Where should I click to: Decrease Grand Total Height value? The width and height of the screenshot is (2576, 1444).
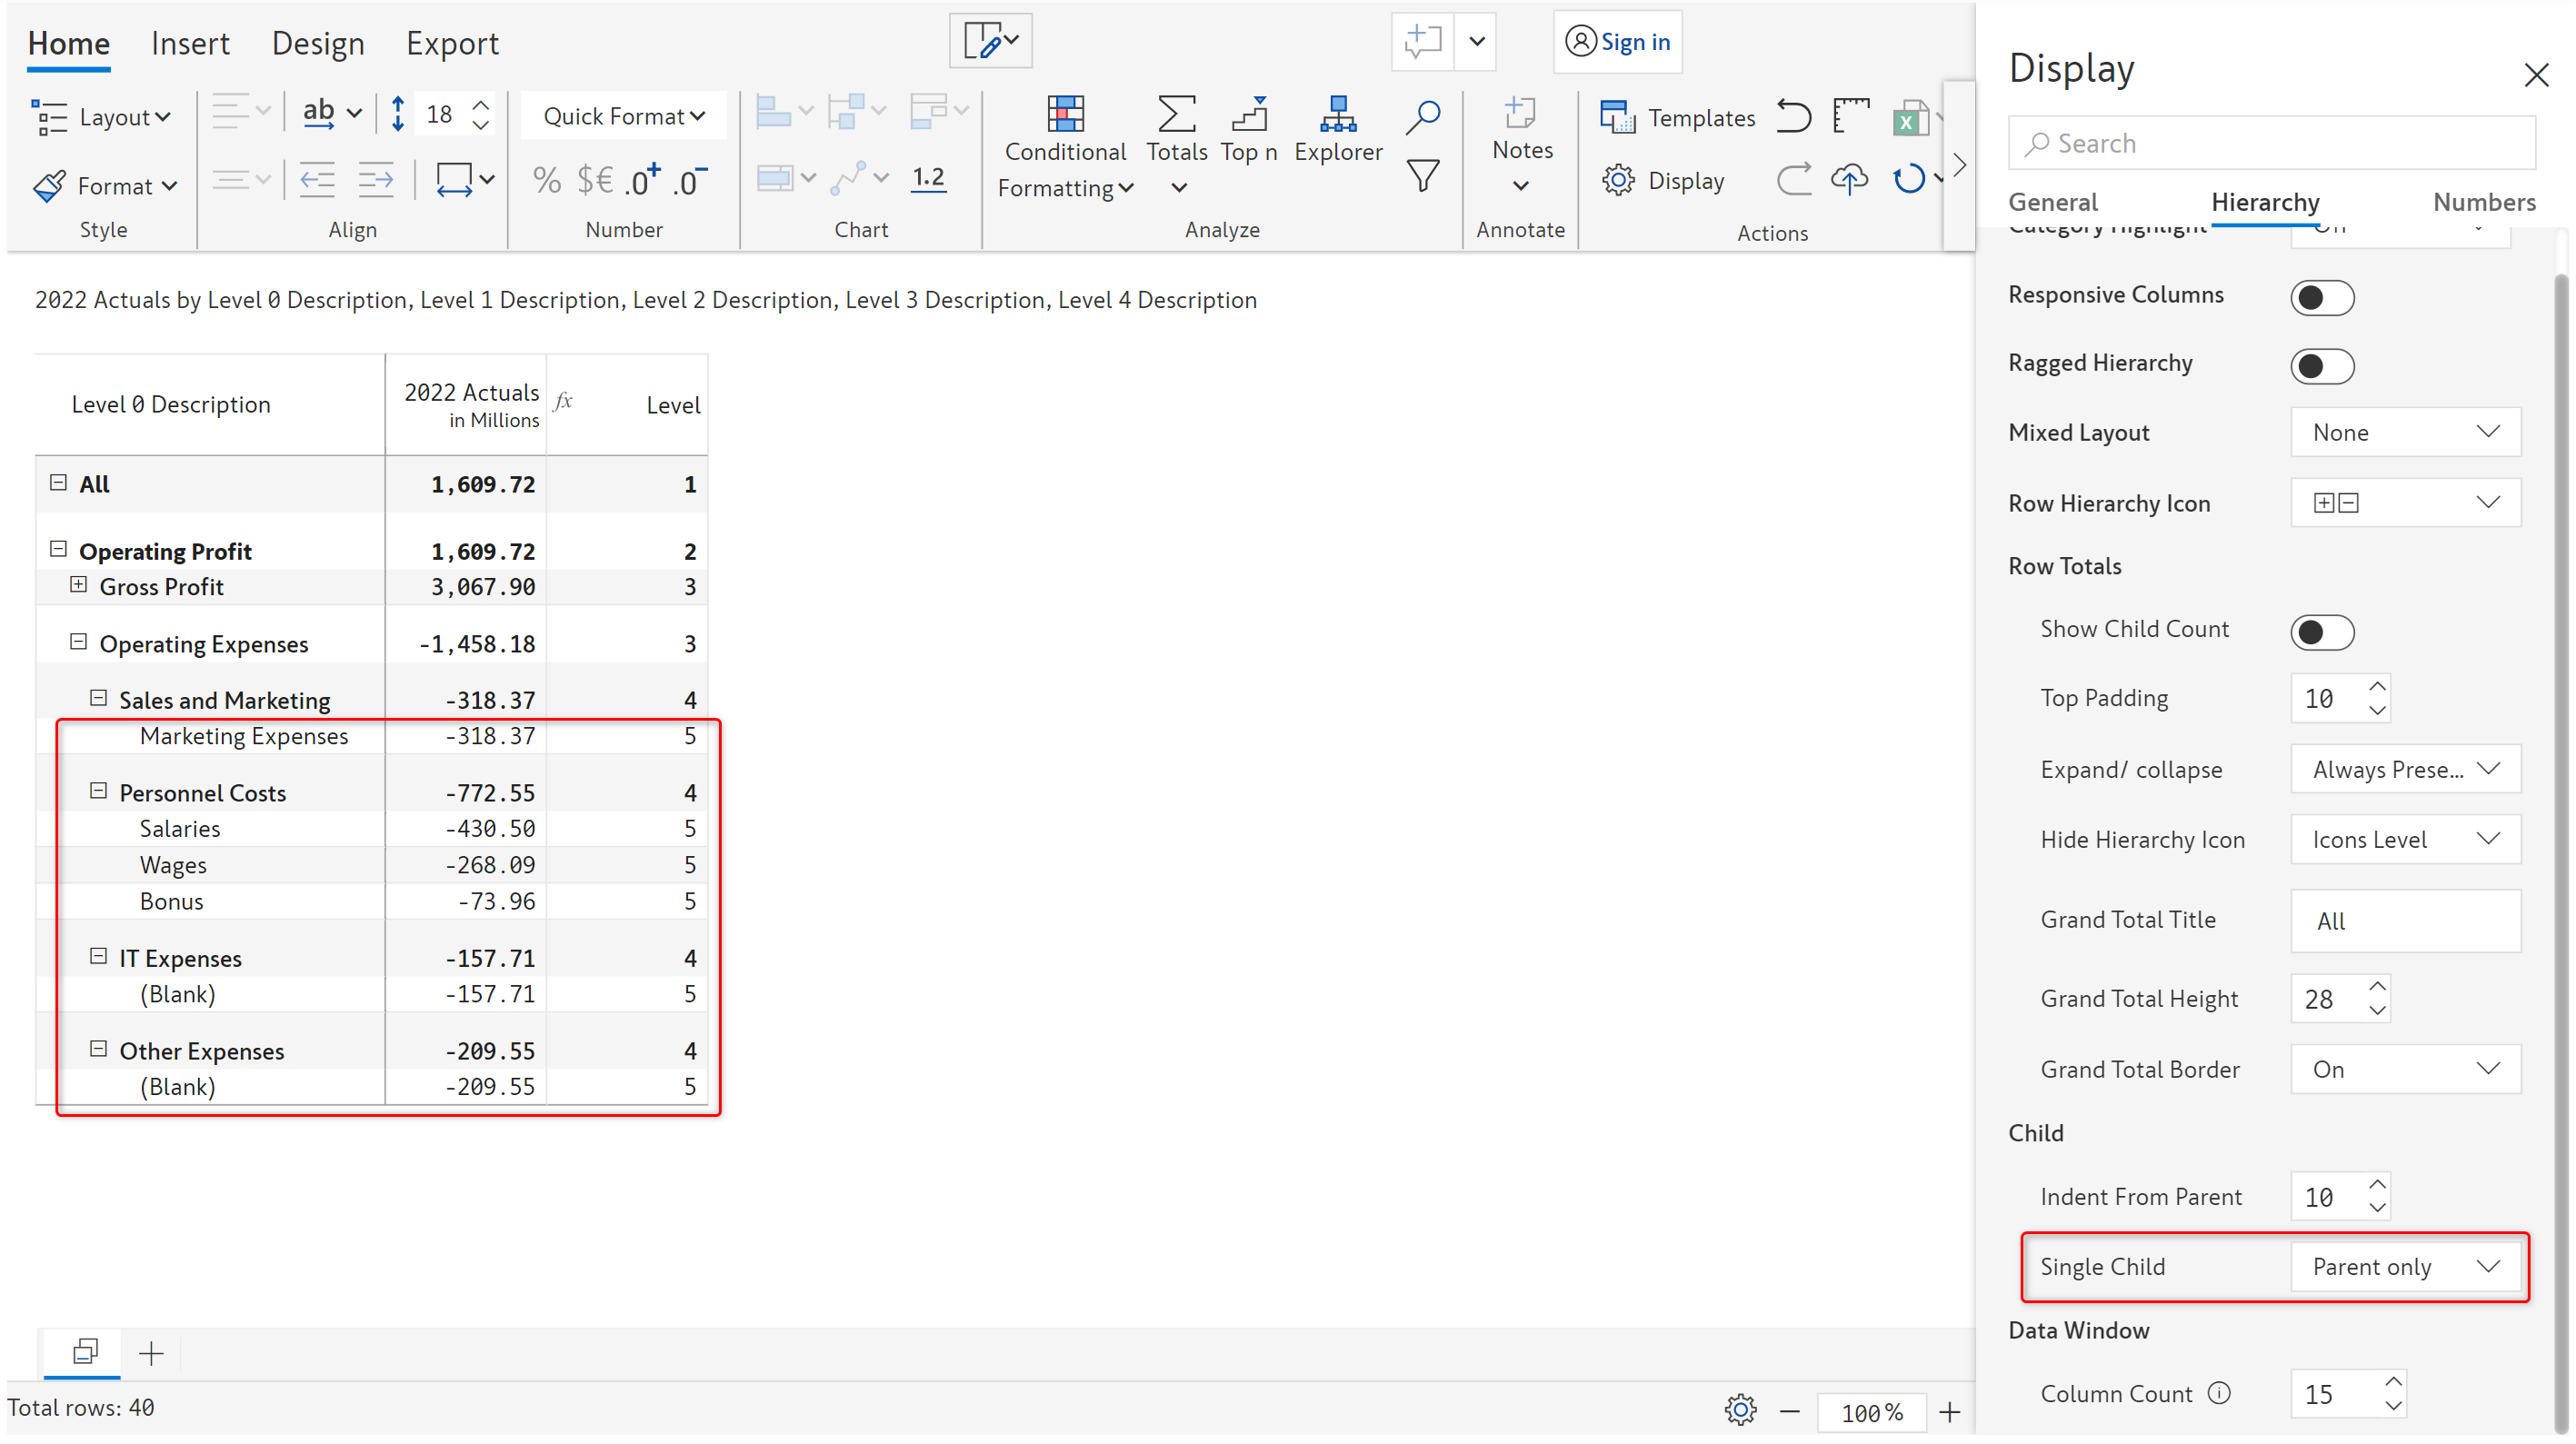tap(2377, 1010)
